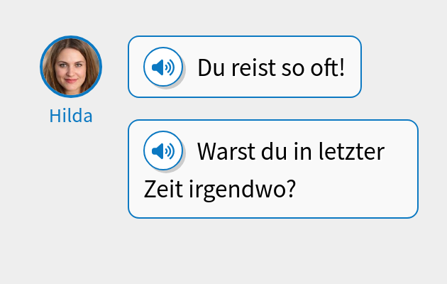The height and width of the screenshot is (284, 447).
Task: Click the blue name Hilda
Action: (x=71, y=116)
